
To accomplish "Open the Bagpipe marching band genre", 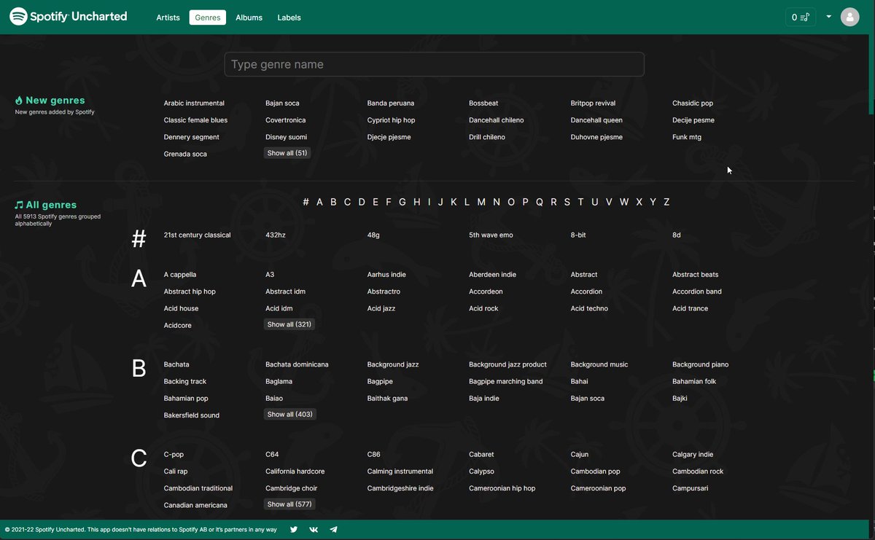I will click(506, 382).
